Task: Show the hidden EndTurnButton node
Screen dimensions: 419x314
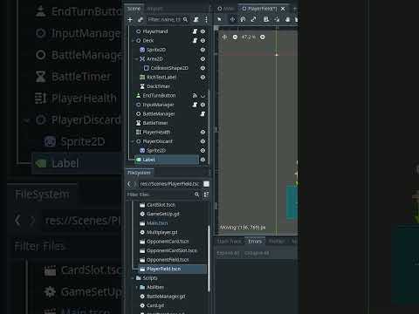Action: pos(203,96)
